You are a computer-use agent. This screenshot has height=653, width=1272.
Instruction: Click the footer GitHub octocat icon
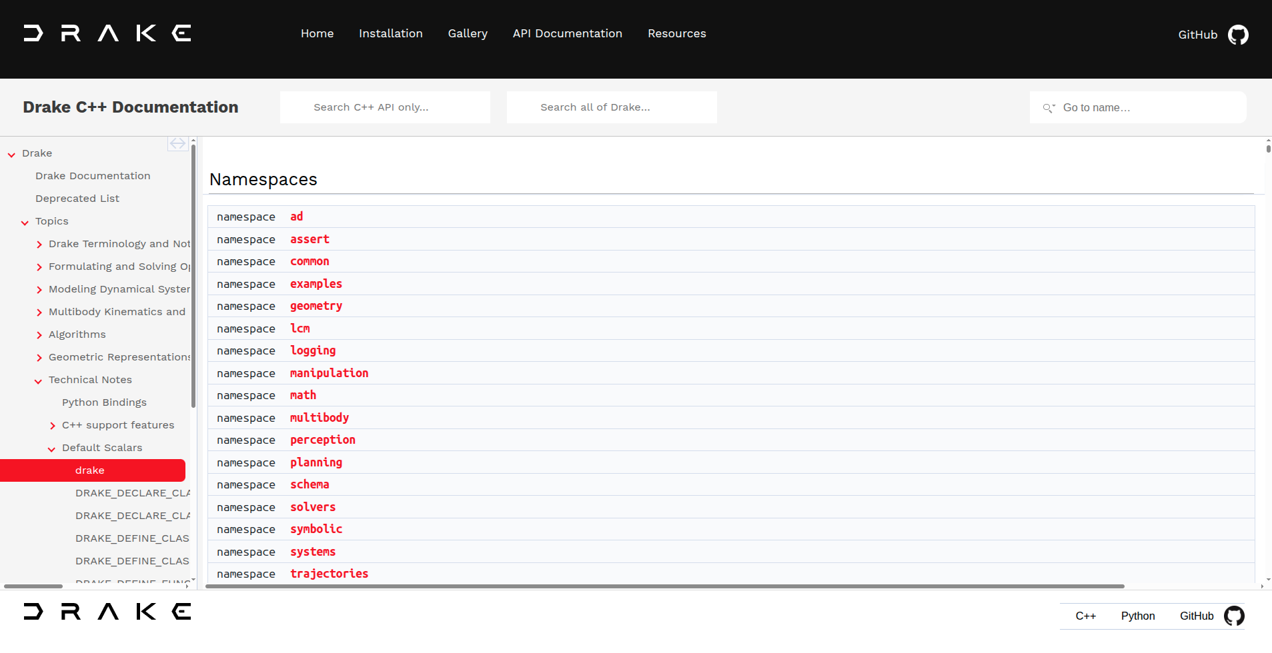tap(1234, 616)
